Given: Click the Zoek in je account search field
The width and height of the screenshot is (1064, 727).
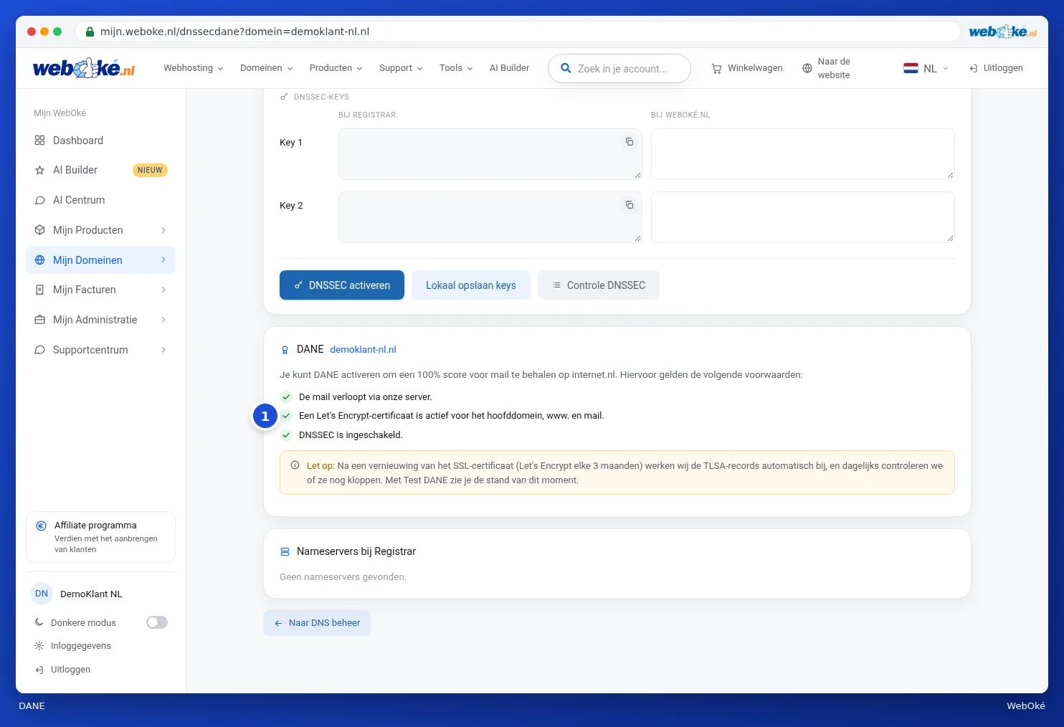Looking at the screenshot, I should tap(619, 68).
